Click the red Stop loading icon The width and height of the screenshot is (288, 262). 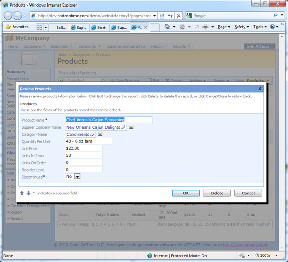pyautogui.click(x=178, y=16)
